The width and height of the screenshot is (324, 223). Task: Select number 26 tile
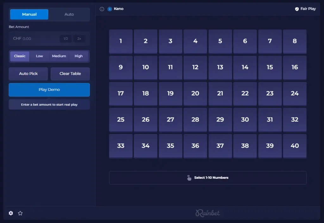[146, 120]
